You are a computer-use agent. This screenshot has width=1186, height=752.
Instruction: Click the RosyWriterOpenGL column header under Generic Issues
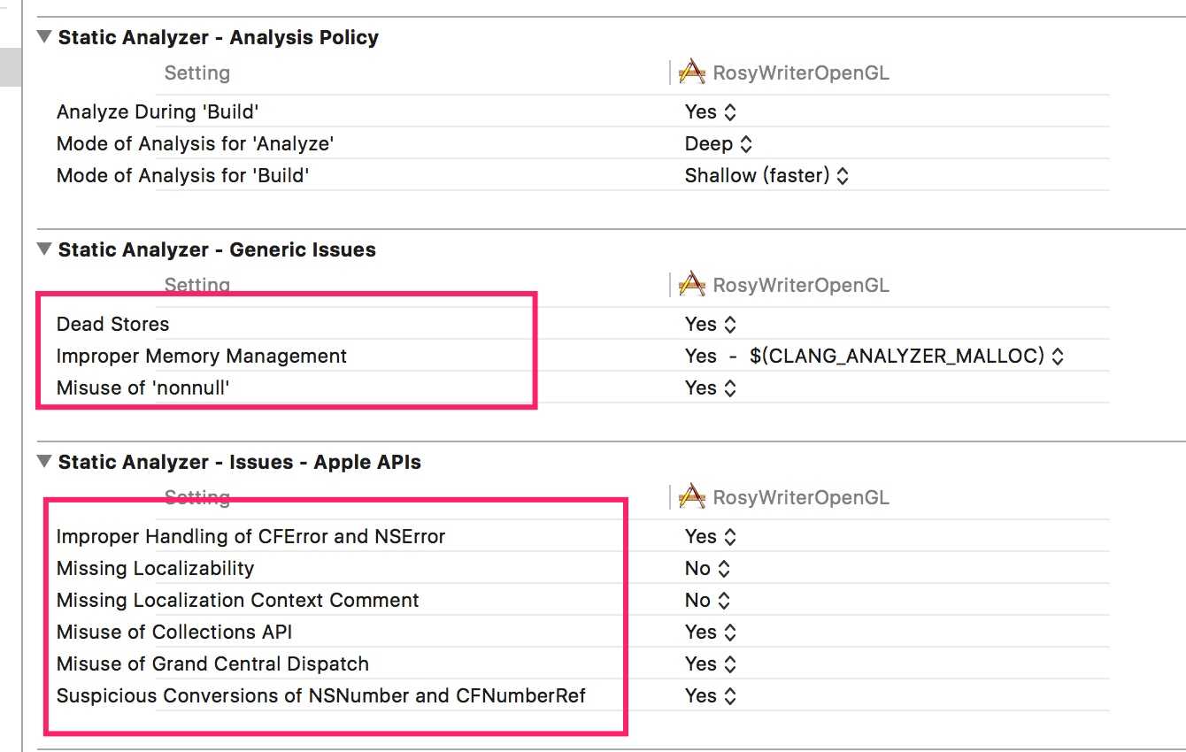coord(800,285)
